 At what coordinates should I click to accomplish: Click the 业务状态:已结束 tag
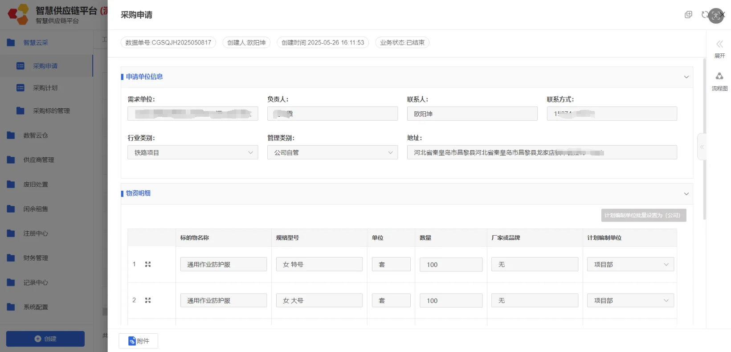pos(402,42)
